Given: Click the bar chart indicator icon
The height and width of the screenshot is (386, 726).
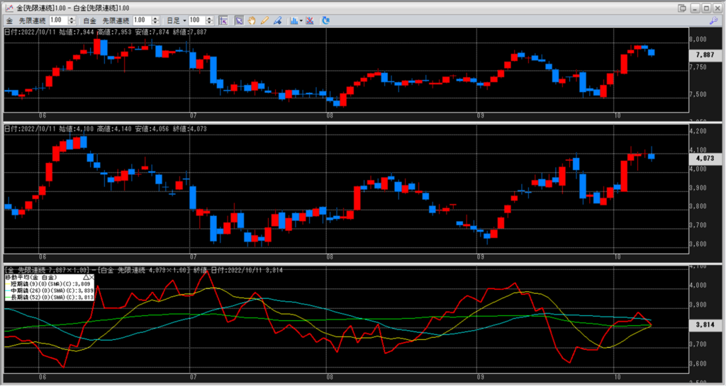Looking at the screenshot, I should pos(294,21).
